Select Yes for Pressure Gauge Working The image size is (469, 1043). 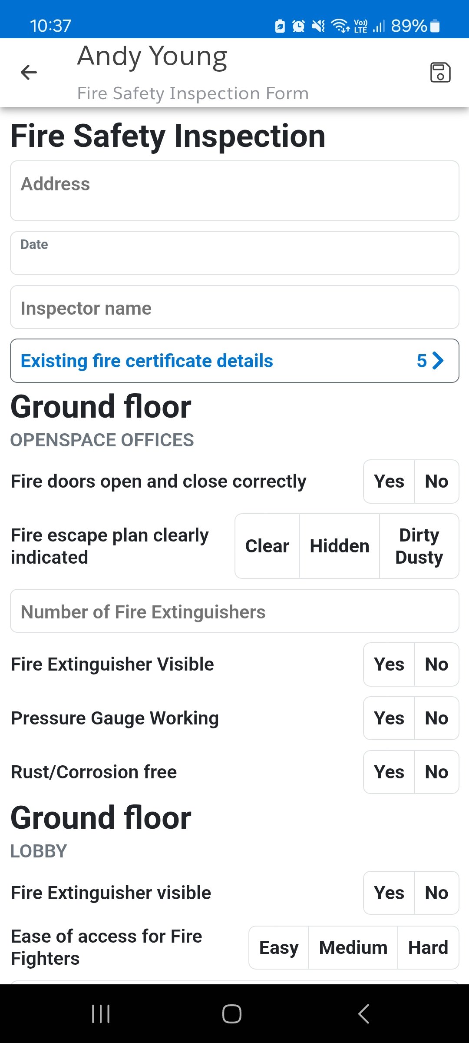(389, 718)
